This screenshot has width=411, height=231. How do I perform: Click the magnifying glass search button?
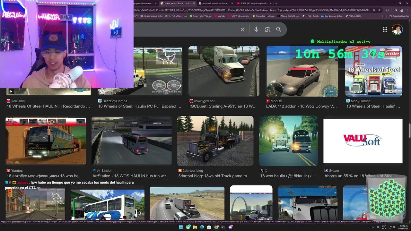(278, 30)
